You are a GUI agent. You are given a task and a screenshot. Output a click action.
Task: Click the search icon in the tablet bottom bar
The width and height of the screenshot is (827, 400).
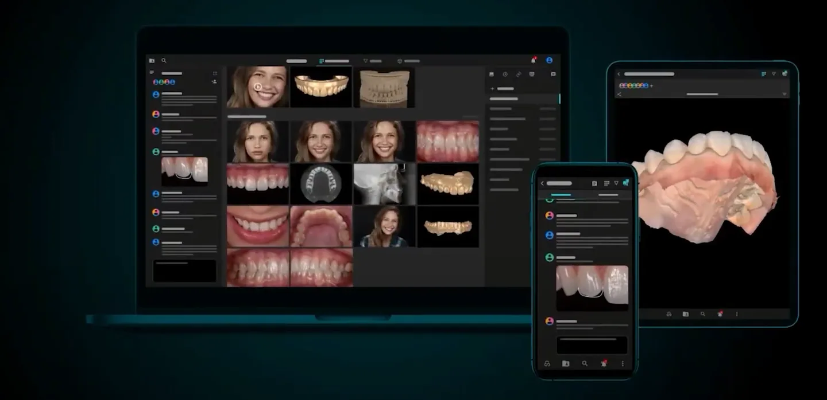(702, 314)
